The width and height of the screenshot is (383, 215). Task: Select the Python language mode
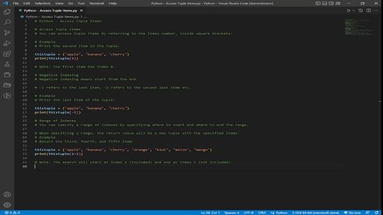click(281, 213)
